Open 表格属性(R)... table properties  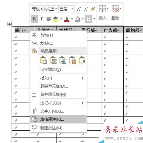pyautogui.click(x=58, y=119)
